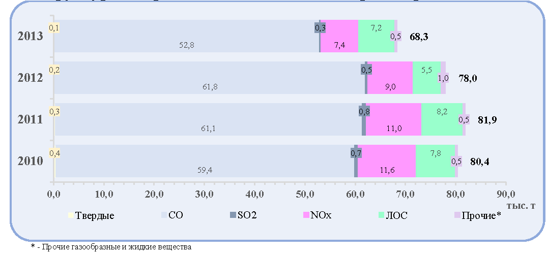Click the 2011 total label 81,9

[x=486, y=120]
